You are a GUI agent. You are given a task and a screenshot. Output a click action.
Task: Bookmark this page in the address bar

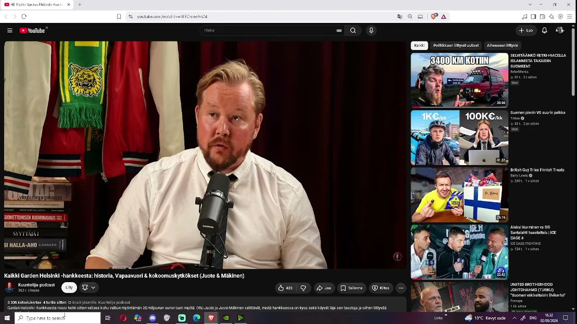(x=119, y=17)
